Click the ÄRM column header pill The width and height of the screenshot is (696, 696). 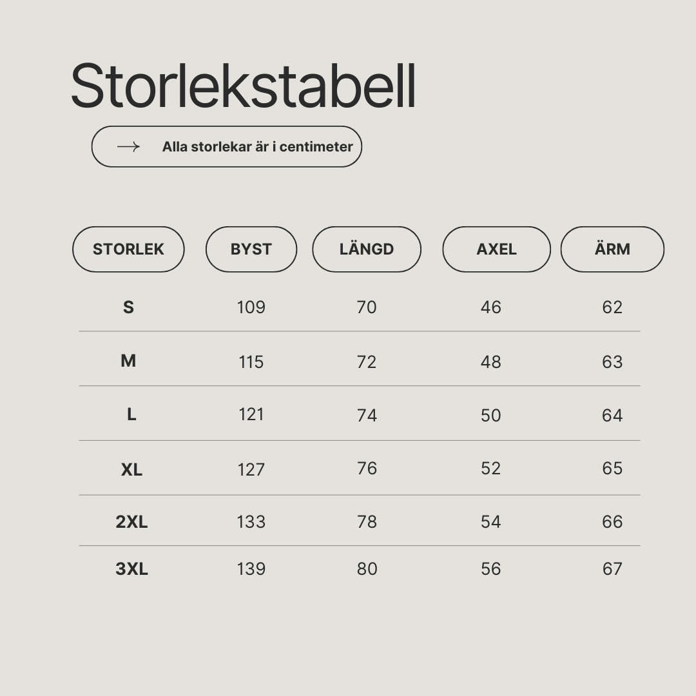(x=613, y=249)
